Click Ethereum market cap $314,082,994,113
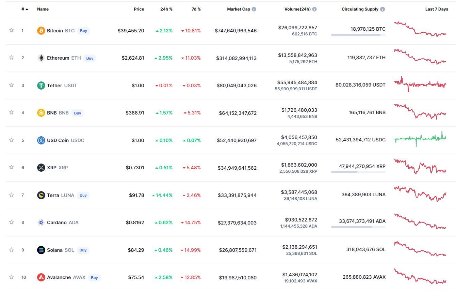 [x=237, y=58]
